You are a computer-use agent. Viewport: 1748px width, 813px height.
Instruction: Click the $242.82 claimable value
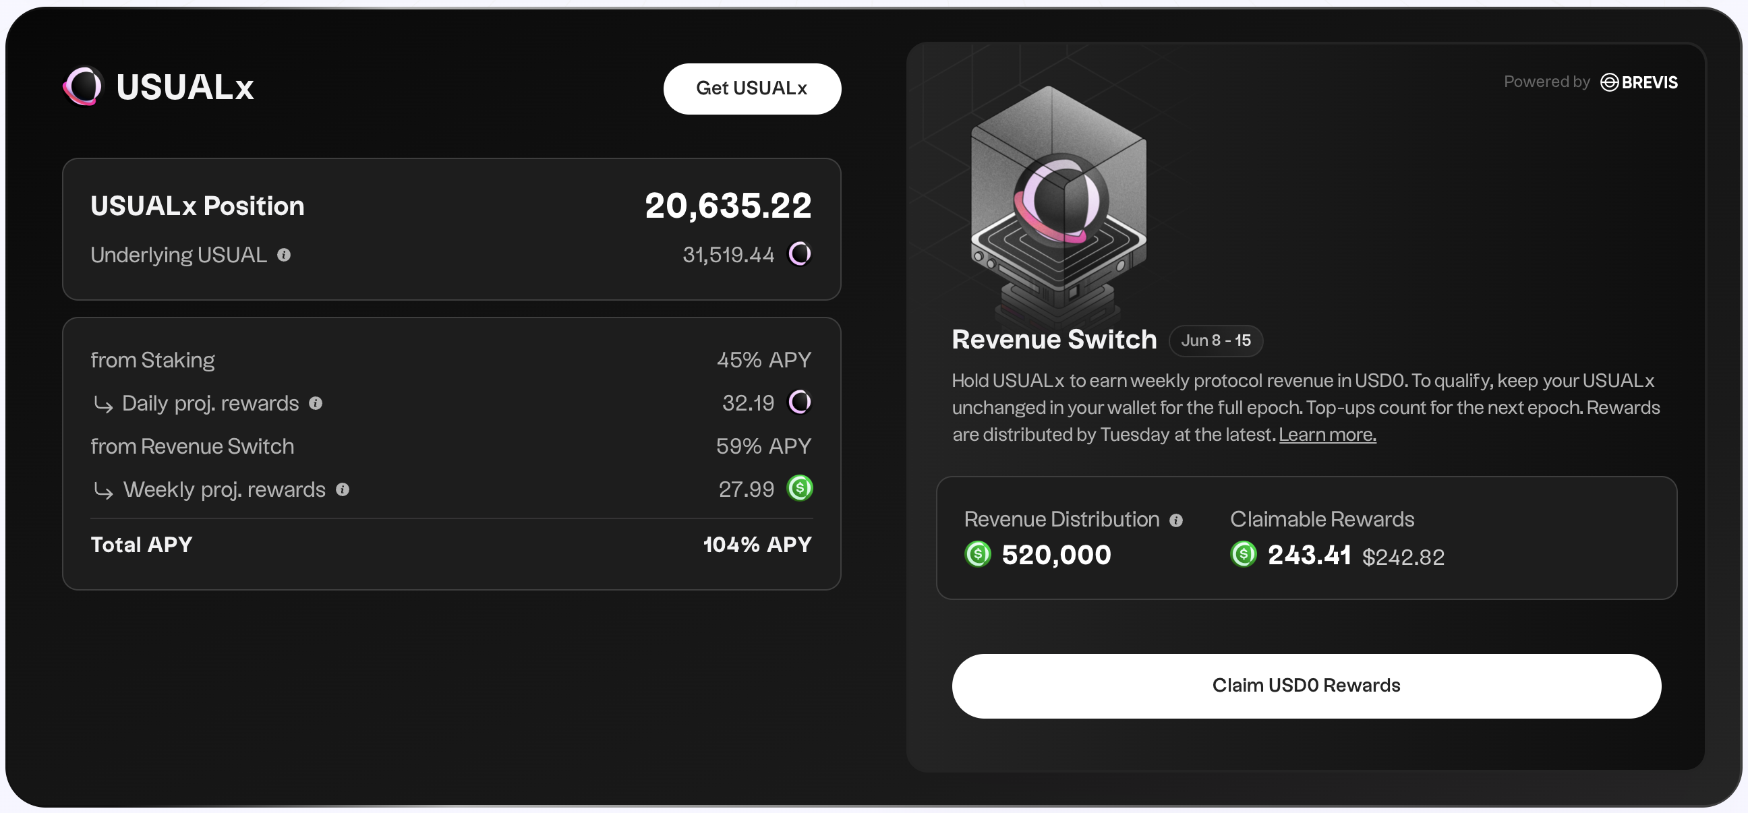(1403, 558)
